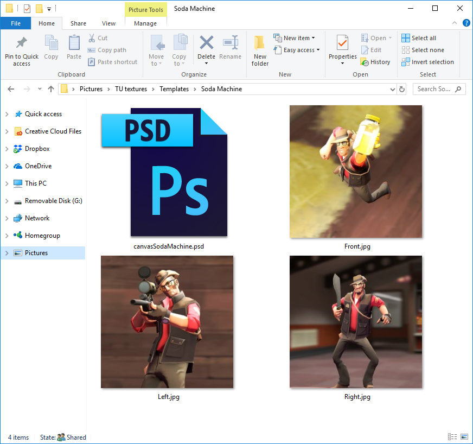
Task: Click the Paste clipboard icon
Action: (74, 43)
